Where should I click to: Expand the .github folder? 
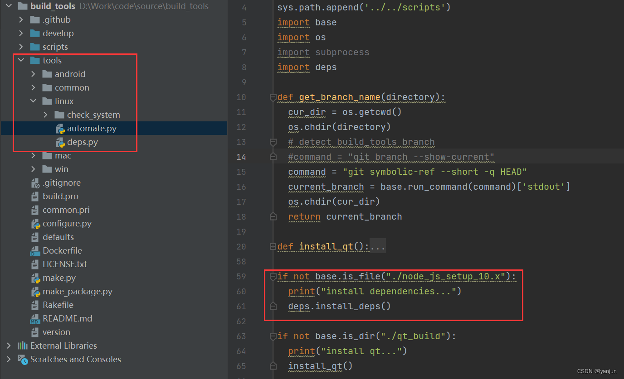click(x=21, y=19)
